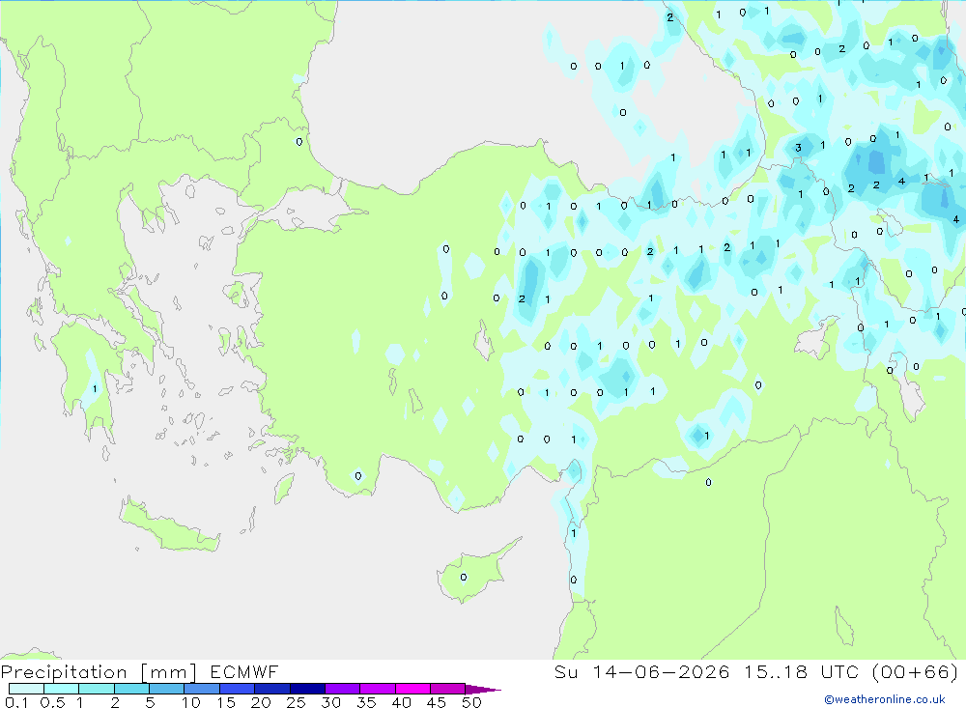Click the legend scale label '35'
The width and height of the screenshot is (966, 708).
click(x=366, y=702)
